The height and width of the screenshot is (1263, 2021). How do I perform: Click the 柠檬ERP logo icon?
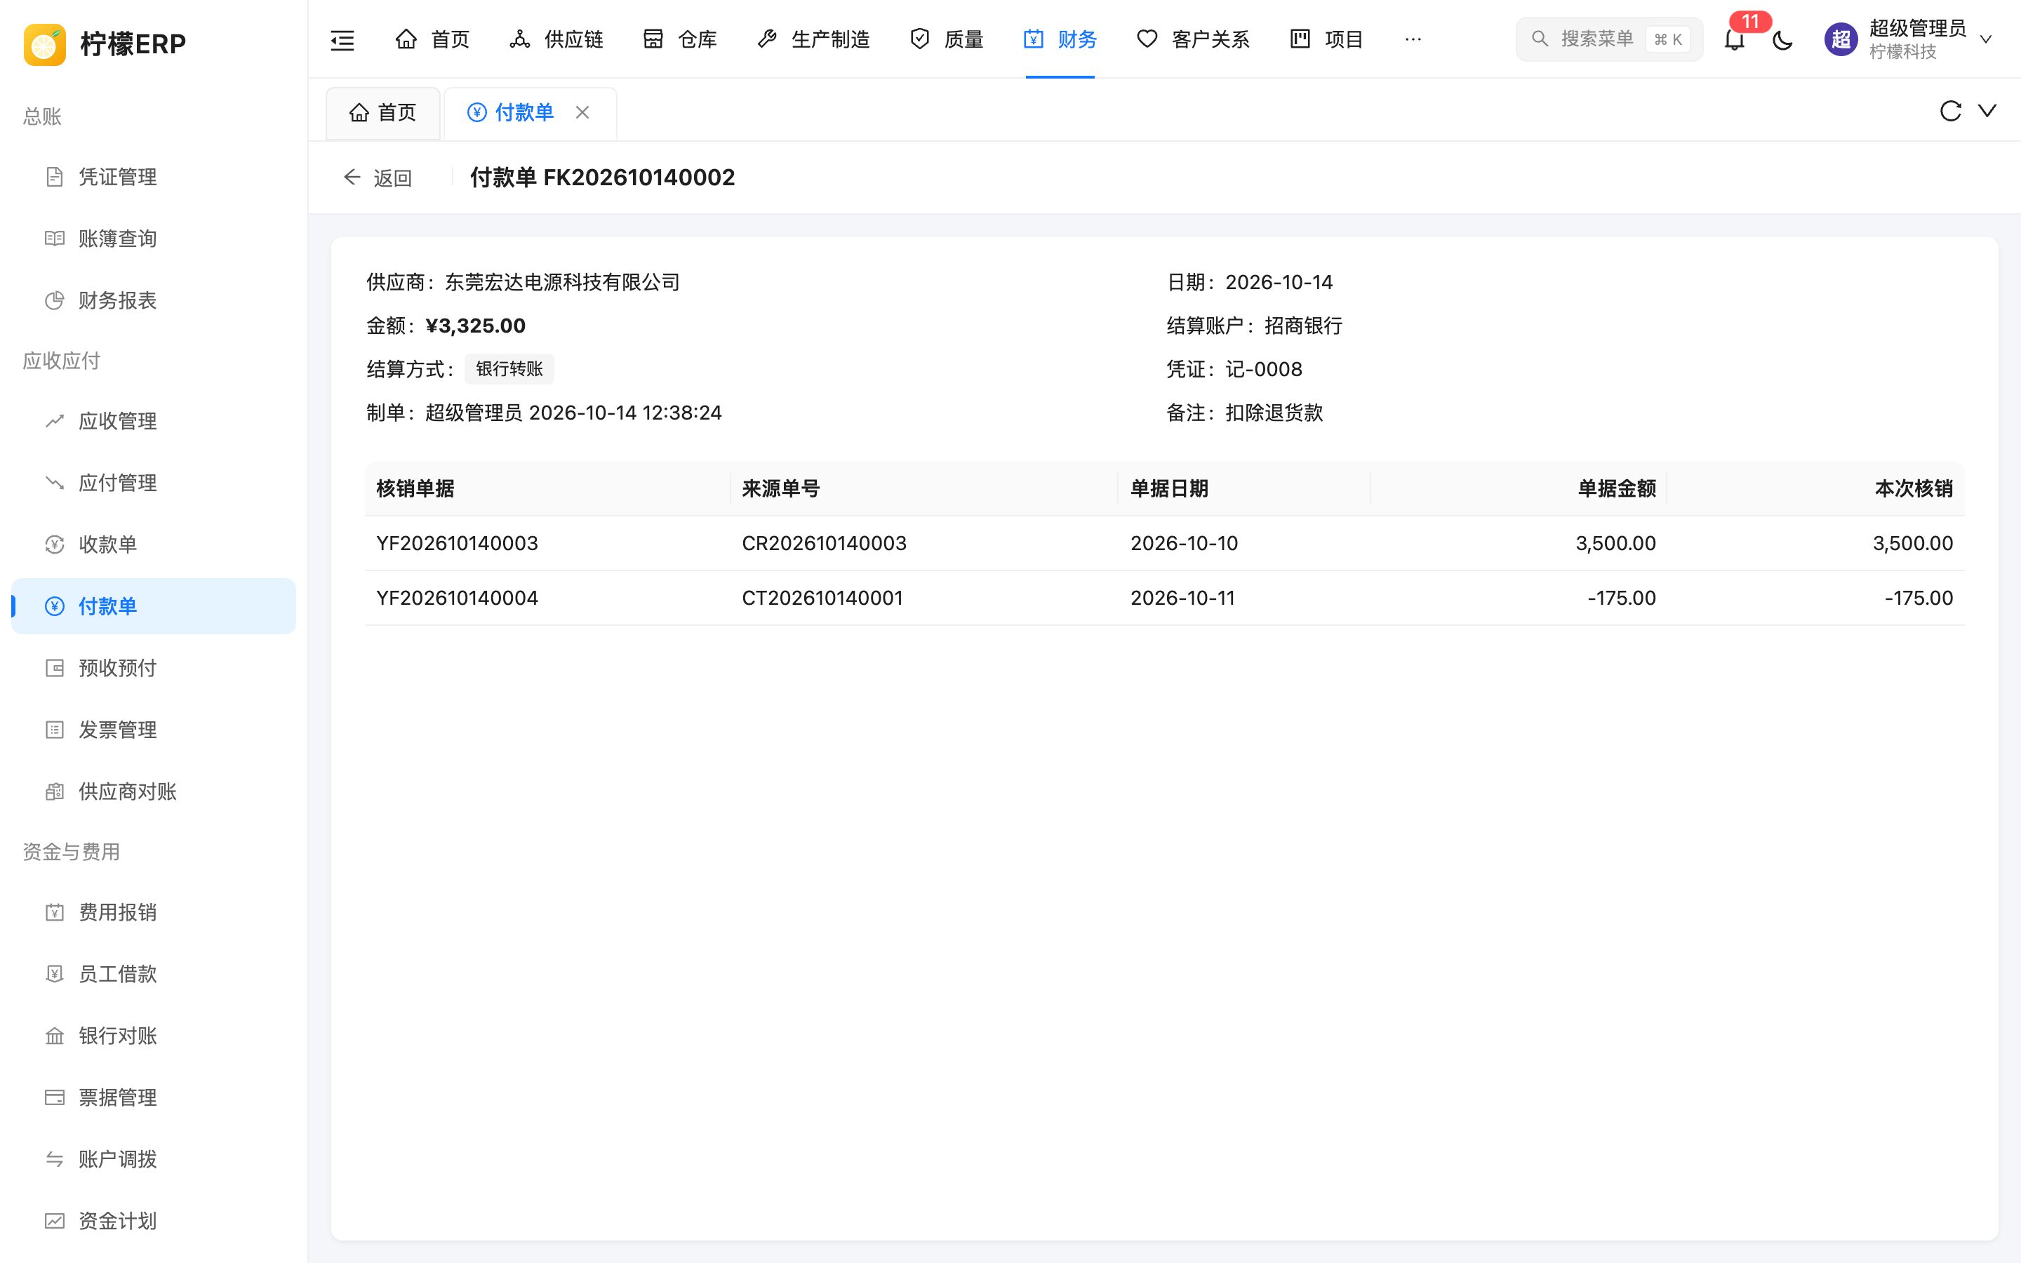[45, 44]
